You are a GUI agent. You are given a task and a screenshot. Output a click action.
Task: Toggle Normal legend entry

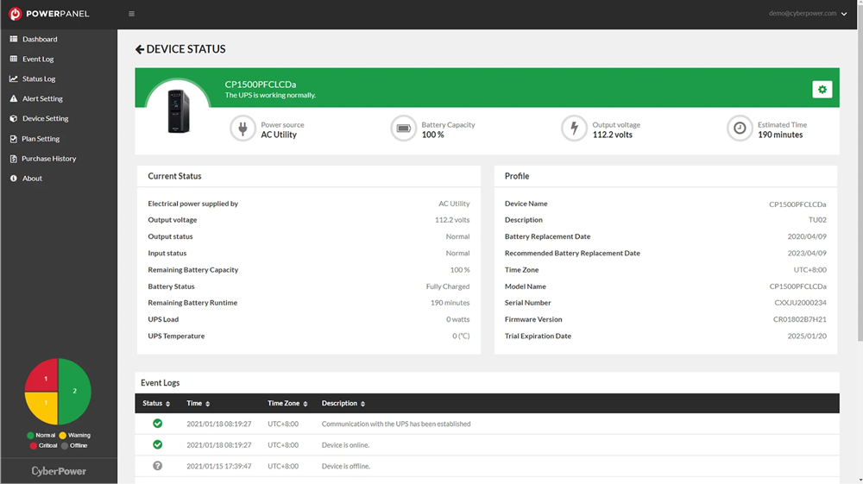41,435
